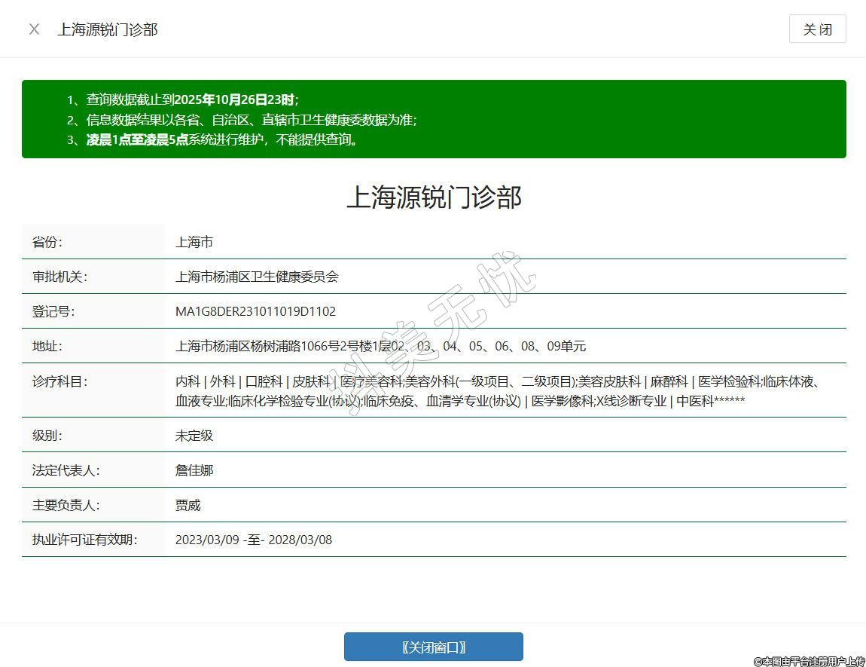Click the 执业许可证有效期 row label
866x667 pixels.
click(84, 540)
